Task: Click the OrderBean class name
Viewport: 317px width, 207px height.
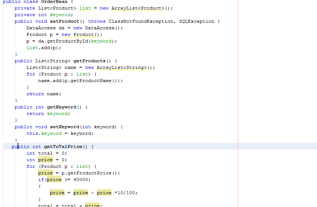Action: pos(54,1)
